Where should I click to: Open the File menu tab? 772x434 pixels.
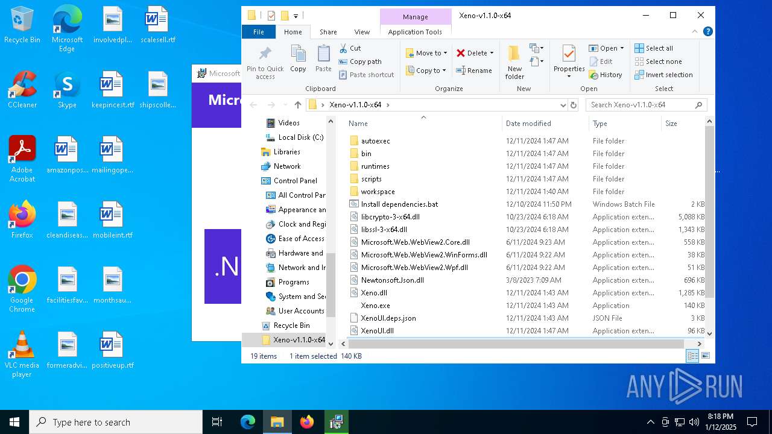coord(259,32)
